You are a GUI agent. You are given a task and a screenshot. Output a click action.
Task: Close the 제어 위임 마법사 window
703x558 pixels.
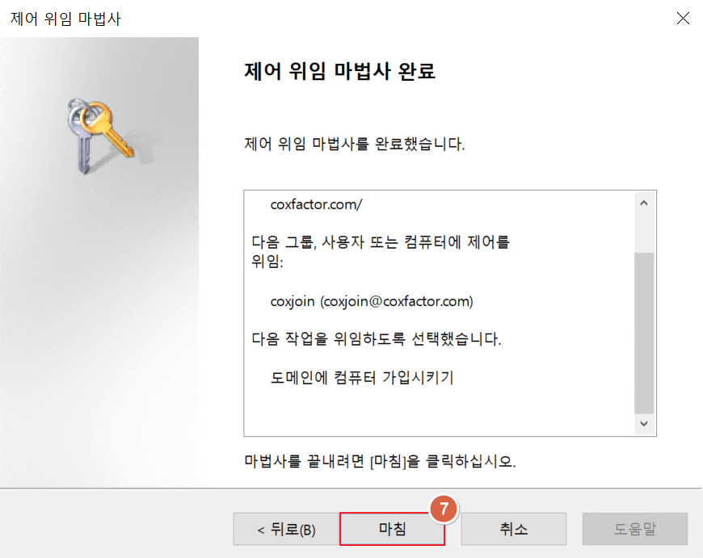tap(683, 19)
